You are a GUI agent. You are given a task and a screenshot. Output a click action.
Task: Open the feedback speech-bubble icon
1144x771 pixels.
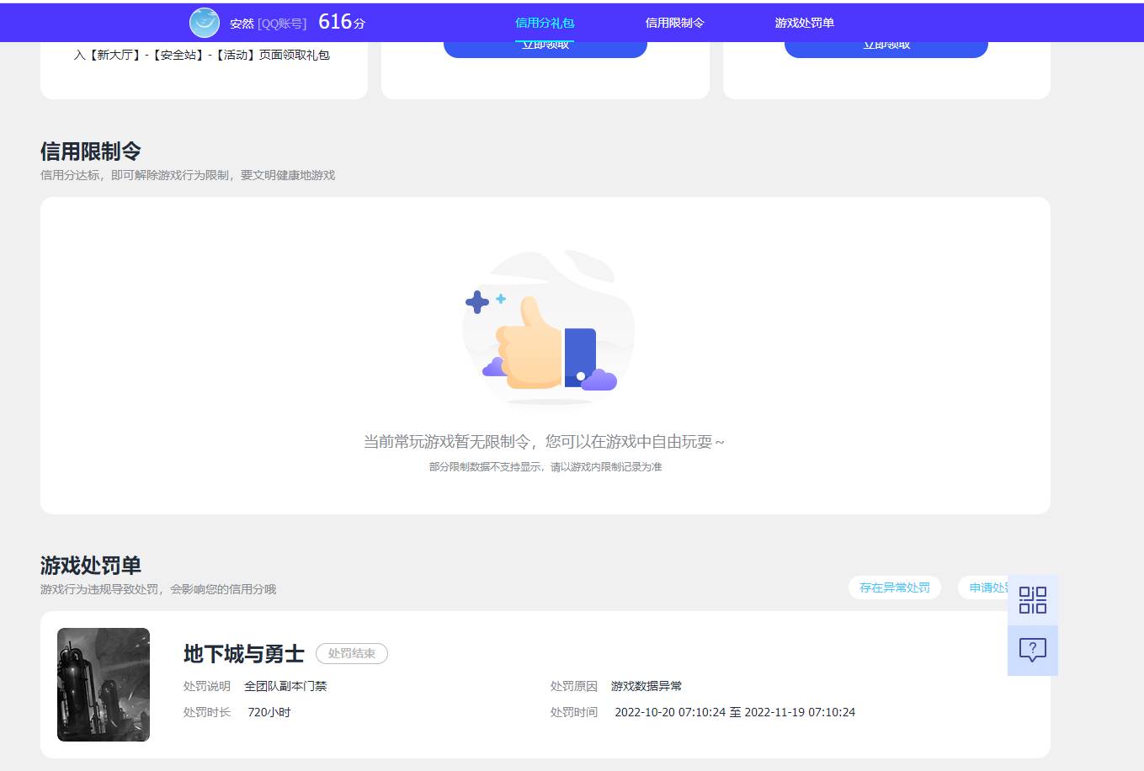click(1032, 649)
